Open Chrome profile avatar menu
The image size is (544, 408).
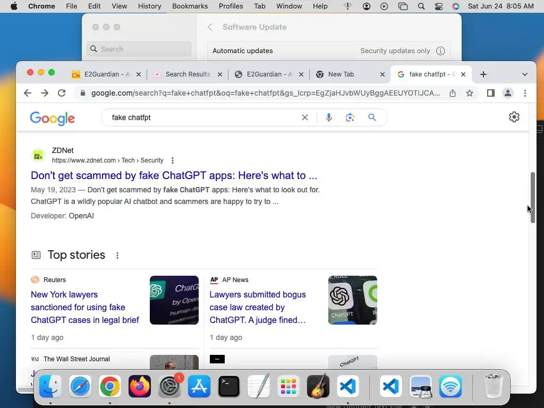[x=508, y=93]
